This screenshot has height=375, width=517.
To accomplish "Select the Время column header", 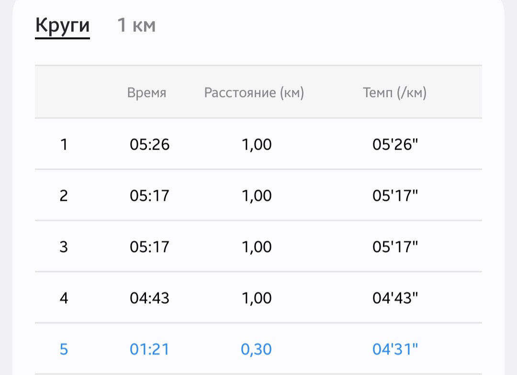I will [147, 93].
